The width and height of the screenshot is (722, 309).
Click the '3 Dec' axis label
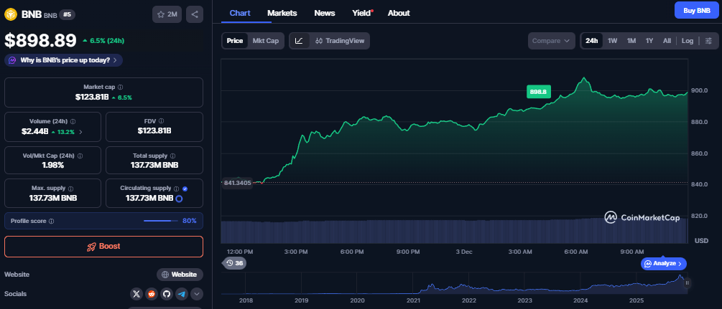pos(463,252)
